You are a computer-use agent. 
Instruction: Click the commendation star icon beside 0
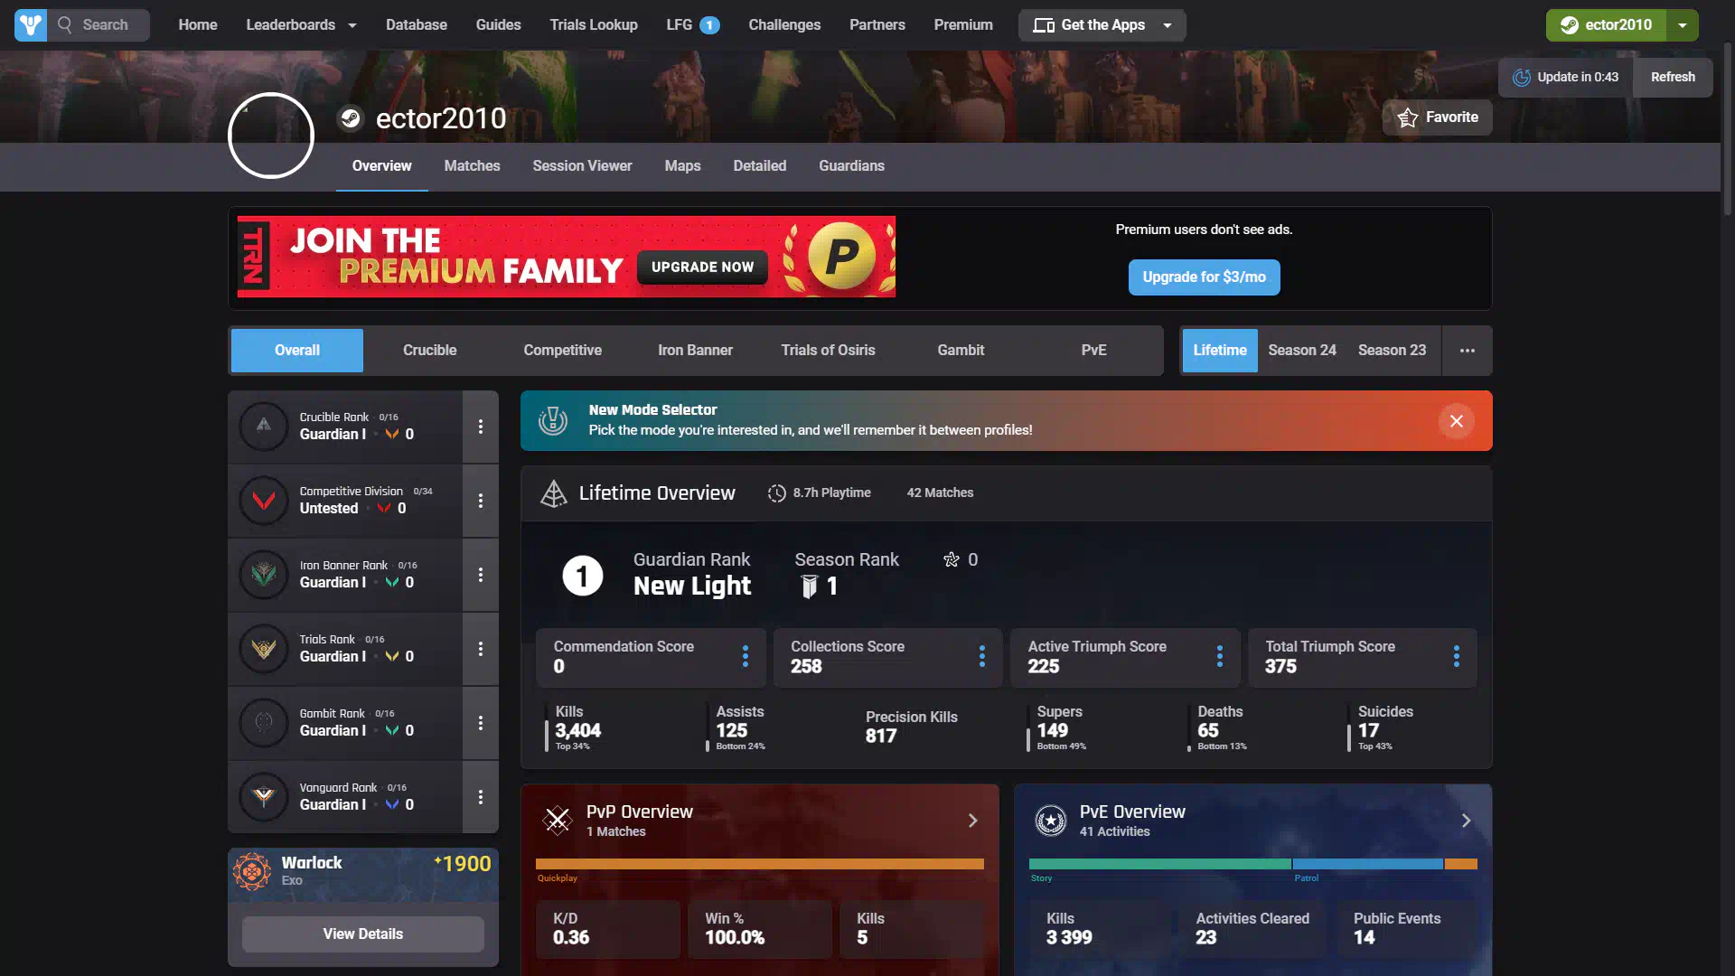(x=952, y=560)
